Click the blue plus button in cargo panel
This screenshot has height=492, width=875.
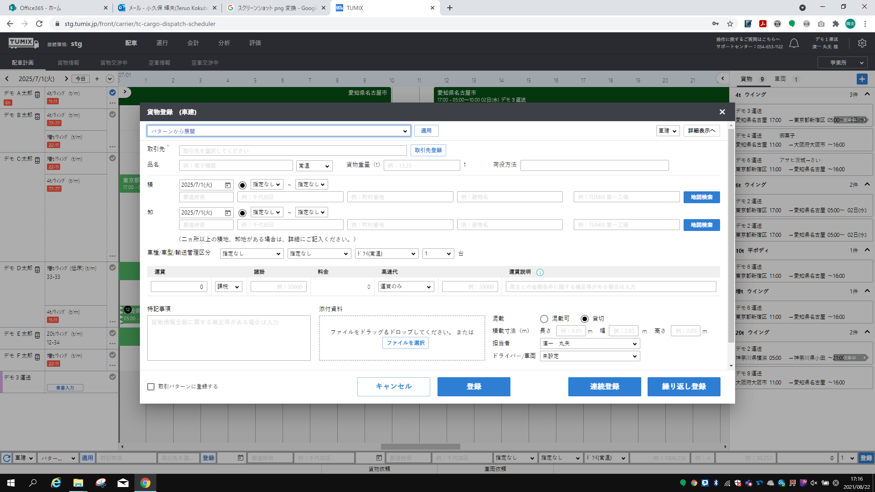(x=862, y=79)
